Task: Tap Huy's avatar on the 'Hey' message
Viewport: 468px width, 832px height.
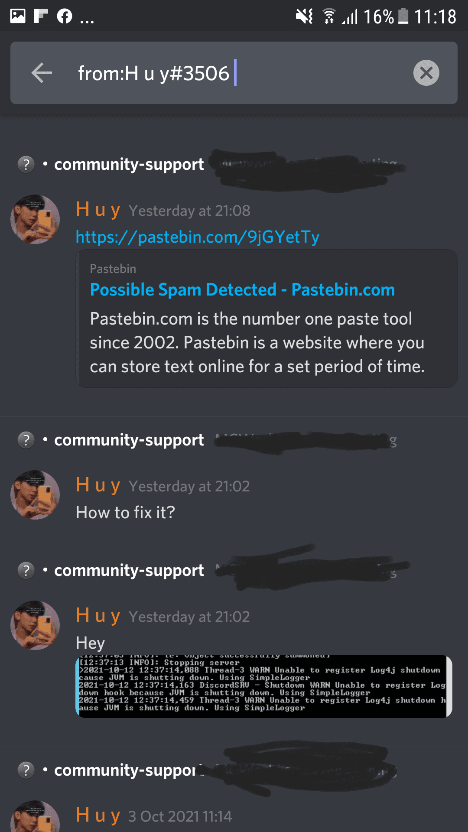Action: tap(35, 625)
